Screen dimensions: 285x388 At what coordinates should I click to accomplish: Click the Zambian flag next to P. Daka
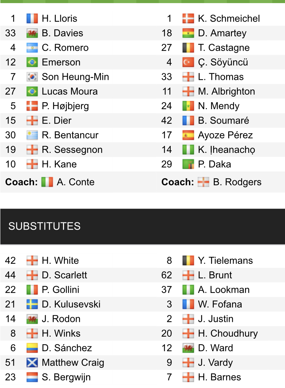(x=188, y=165)
